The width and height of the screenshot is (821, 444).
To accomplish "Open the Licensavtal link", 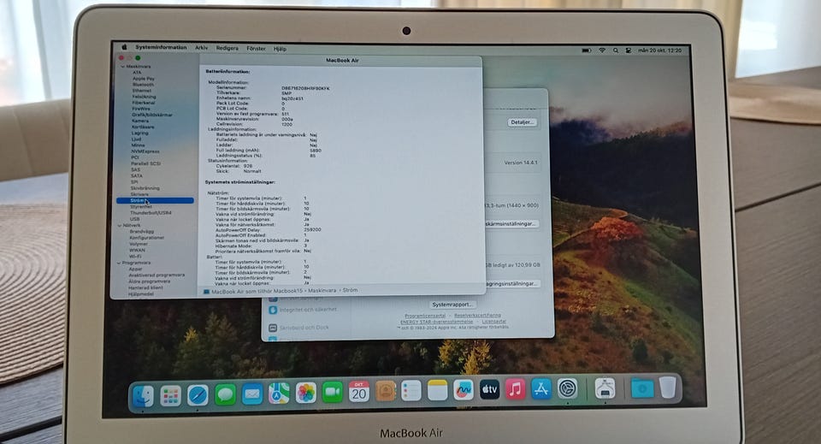I will pos(493,322).
